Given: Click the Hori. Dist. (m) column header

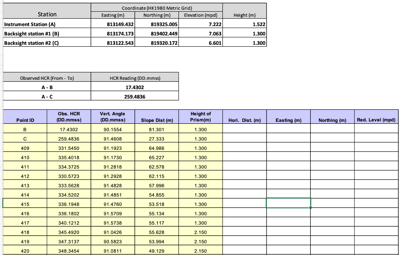Looking at the screenshot, I should click(x=245, y=117).
